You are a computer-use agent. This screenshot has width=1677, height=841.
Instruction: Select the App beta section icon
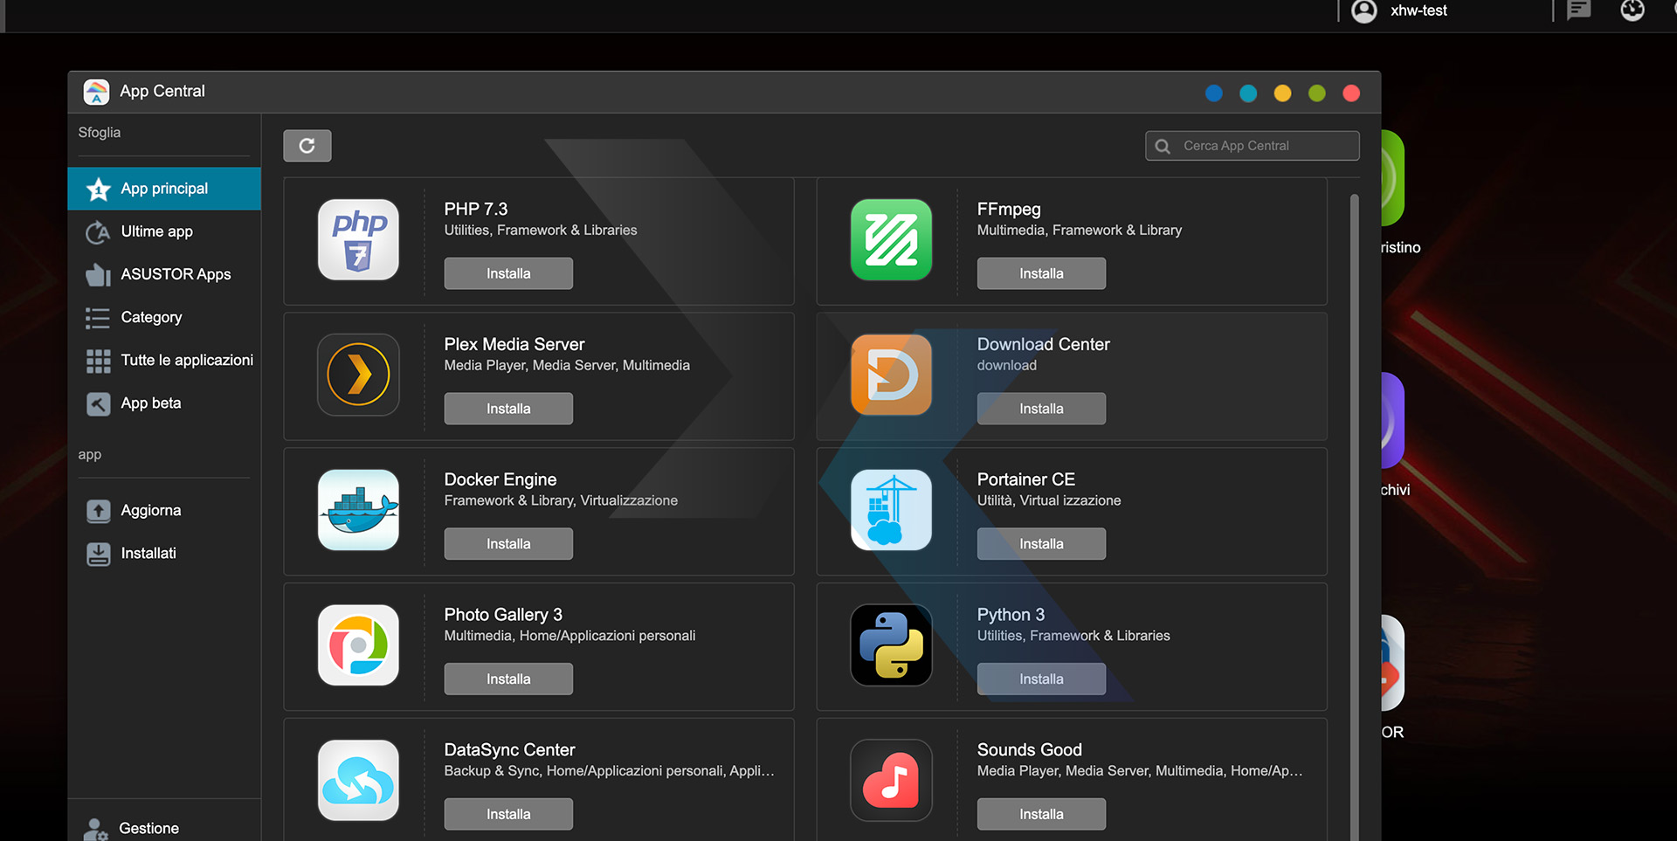(x=98, y=403)
